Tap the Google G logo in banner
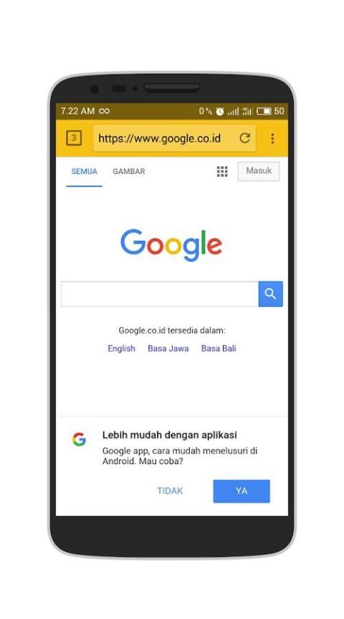Viewport: 344px width, 619px height. click(79, 439)
